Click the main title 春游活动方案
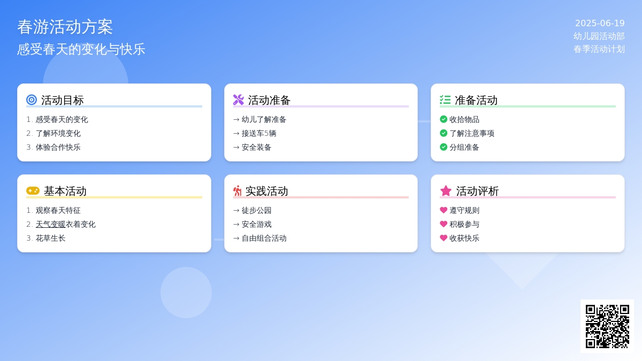 click(65, 27)
